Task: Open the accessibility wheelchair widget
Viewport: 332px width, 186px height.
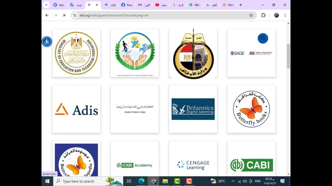Action: 47,42
